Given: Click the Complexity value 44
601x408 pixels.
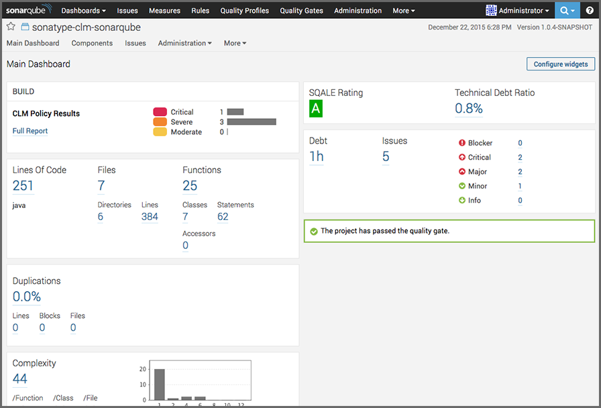Looking at the screenshot, I should point(20,379).
